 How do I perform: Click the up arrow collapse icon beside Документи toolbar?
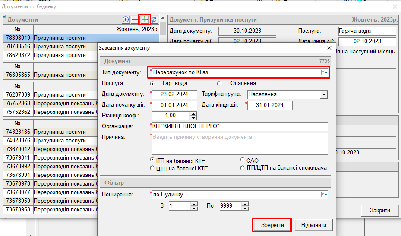click(163, 19)
